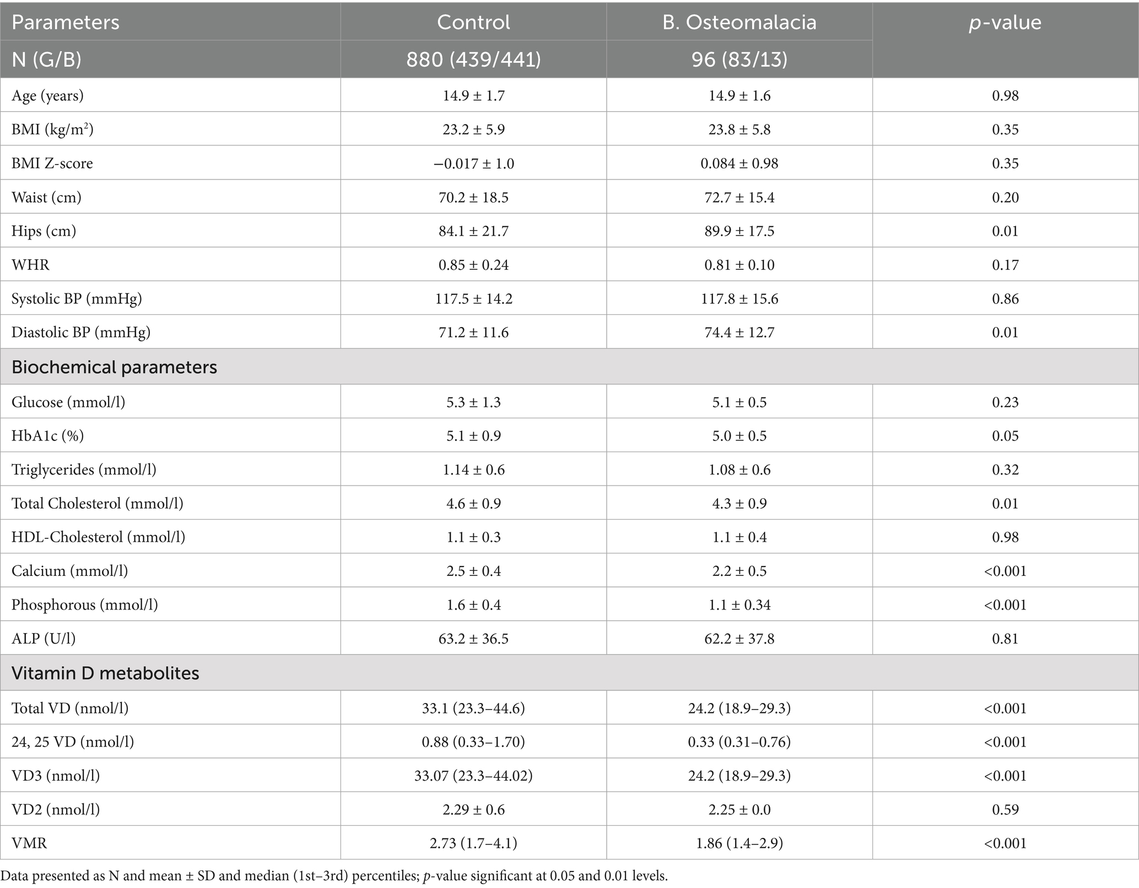Click the Vitamin D metabolites section header
The width and height of the screenshot is (1139, 888).
coord(105,673)
